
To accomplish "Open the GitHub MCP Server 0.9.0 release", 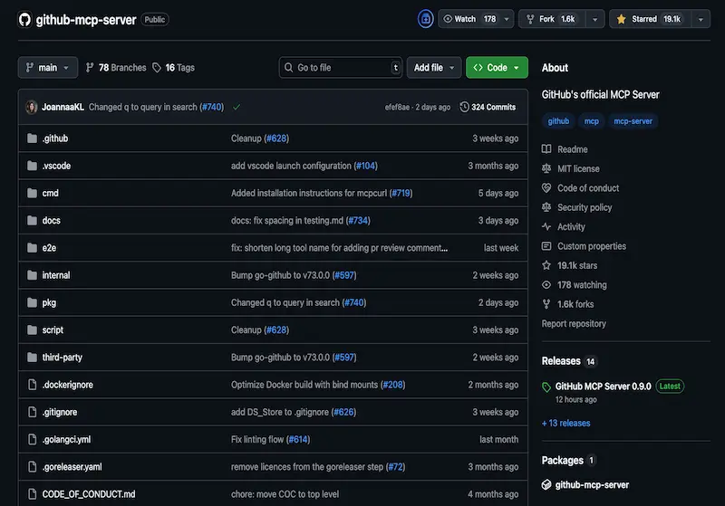I will (x=603, y=386).
